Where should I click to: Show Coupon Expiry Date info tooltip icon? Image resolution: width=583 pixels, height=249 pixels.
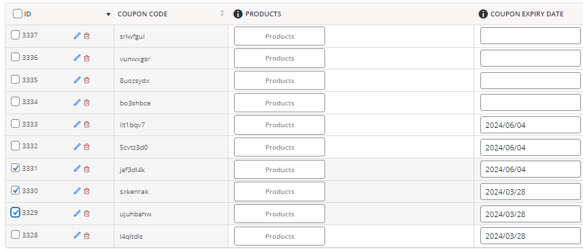click(x=483, y=14)
